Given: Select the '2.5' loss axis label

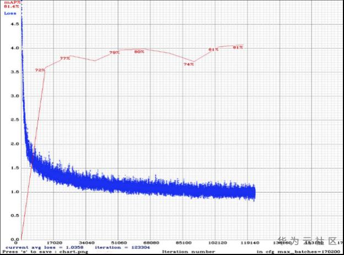Looking at the screenshot, I should (15, 120).
